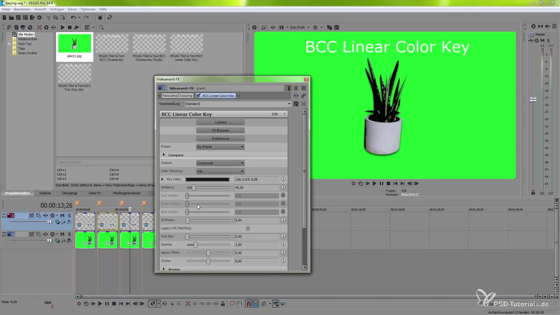Click the media search magnifier icon

(x=101, y=27)
